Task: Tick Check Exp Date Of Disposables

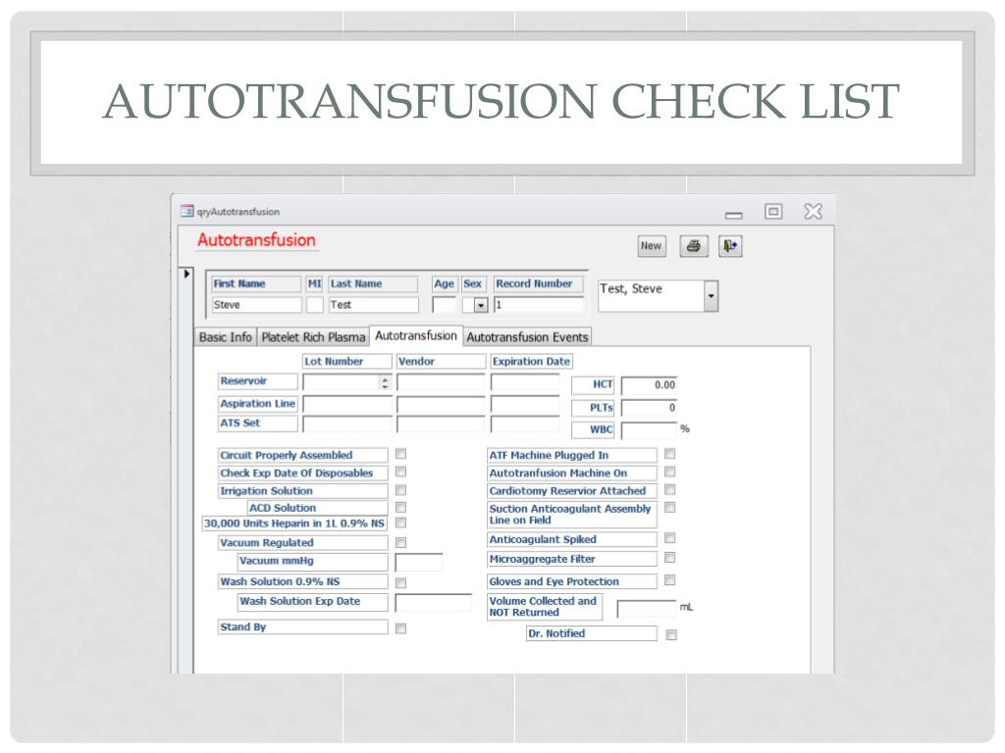Action: click(401, 472)
